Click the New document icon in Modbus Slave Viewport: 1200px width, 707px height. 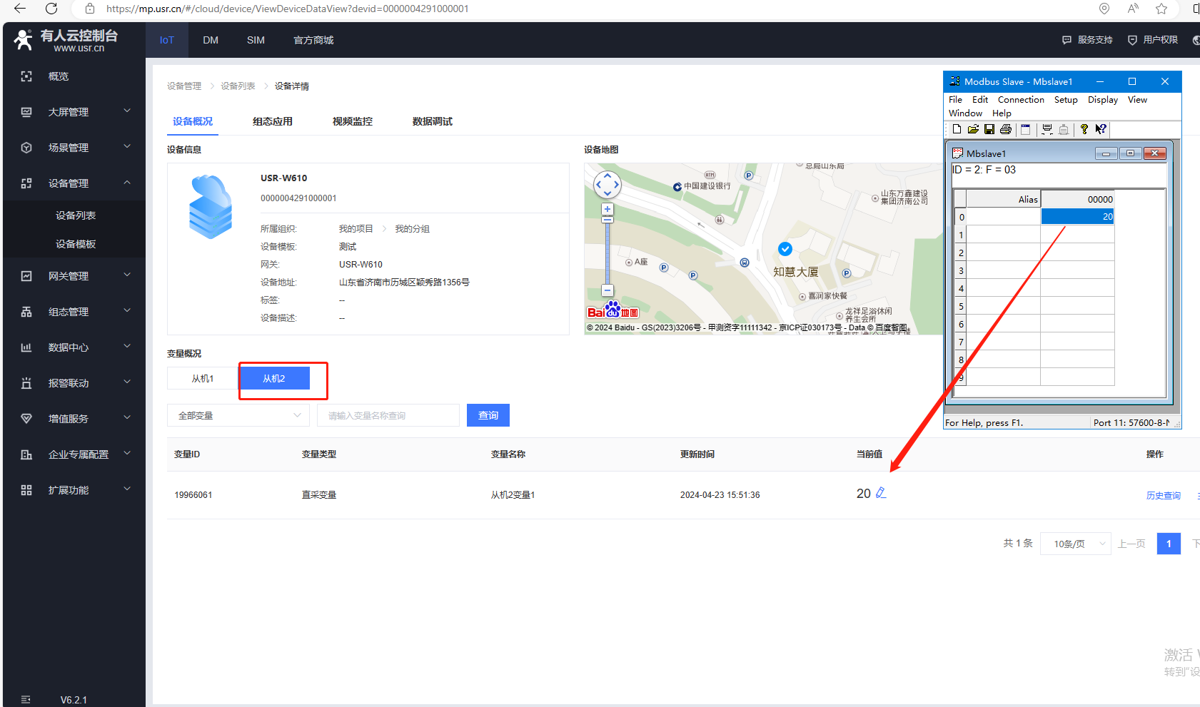click(957, 129)
